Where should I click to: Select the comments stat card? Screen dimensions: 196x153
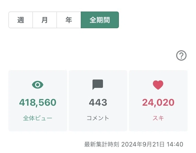pyautogui.click(x=98, y=101)
